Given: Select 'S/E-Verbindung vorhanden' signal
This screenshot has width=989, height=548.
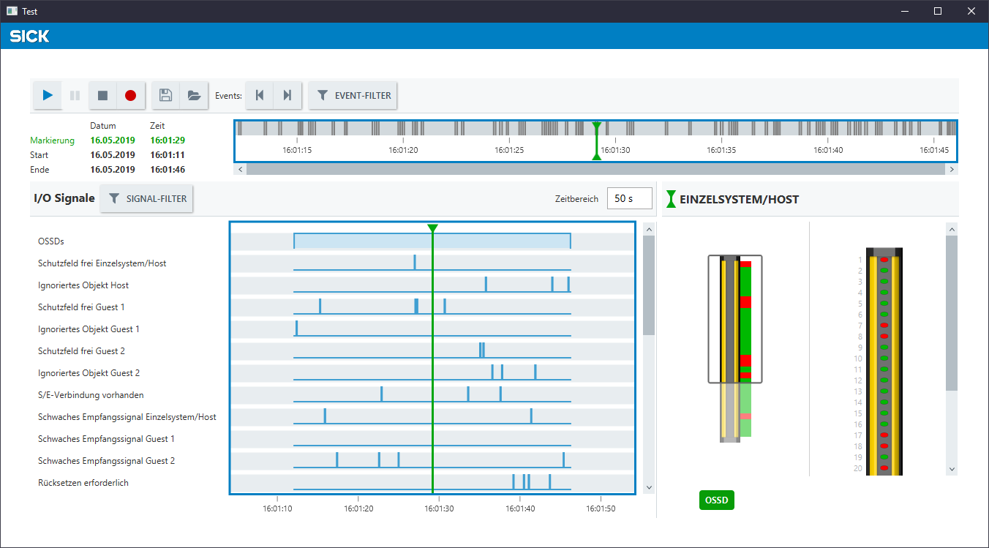Looking at the screenshot, I should (x=91, y=395).
